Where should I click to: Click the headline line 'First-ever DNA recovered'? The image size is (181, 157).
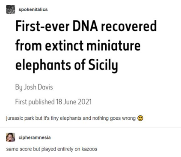pos(86,26)
